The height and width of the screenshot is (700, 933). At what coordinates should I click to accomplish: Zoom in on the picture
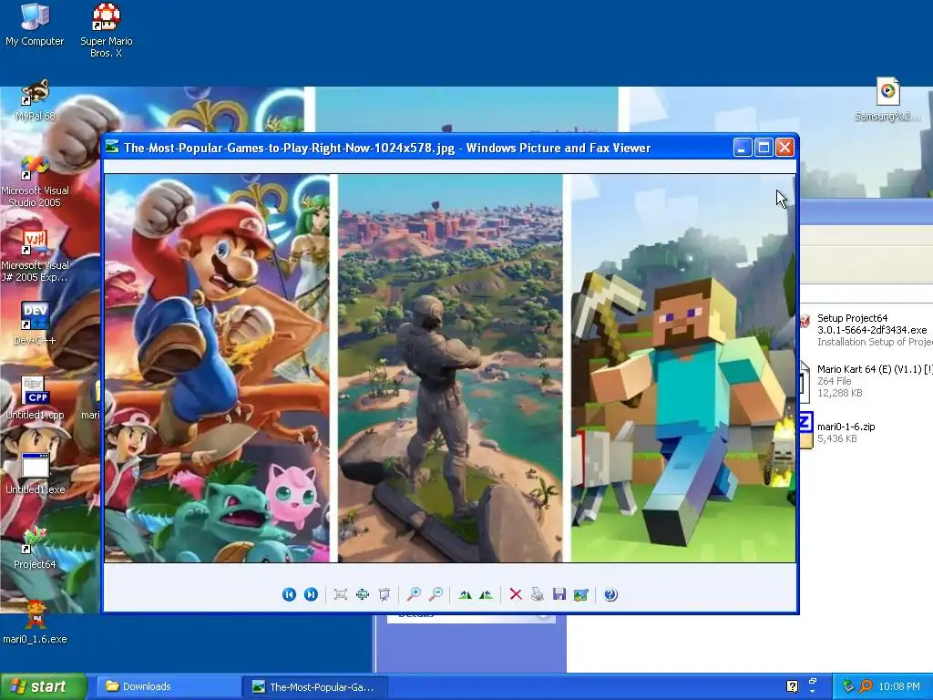[x=414, y=594]
